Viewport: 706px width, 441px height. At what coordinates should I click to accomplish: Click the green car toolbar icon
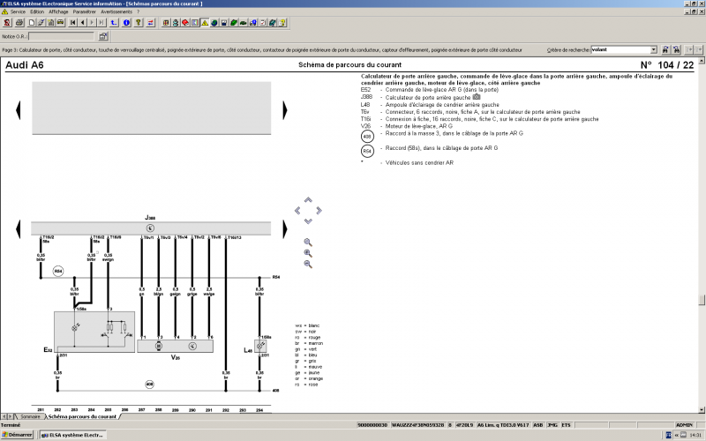pos(244,23)
